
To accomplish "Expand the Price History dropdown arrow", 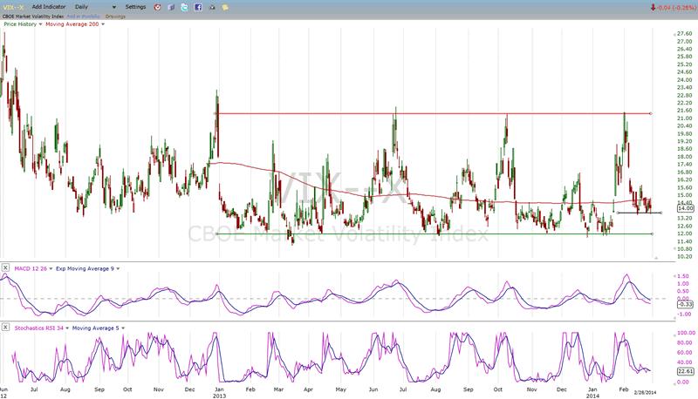I will 40,24.
